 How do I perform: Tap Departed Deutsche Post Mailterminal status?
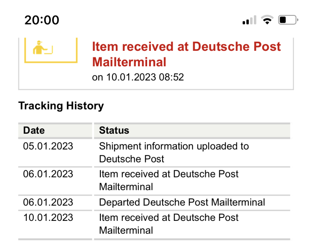click(x=182, y=202)
